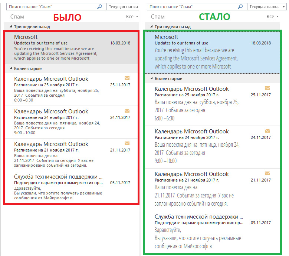
Task: Click the 18.03.2018 date in the left panel
Action: pos(120,43)
